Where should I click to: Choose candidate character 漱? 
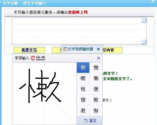click(x=83, y=111)
